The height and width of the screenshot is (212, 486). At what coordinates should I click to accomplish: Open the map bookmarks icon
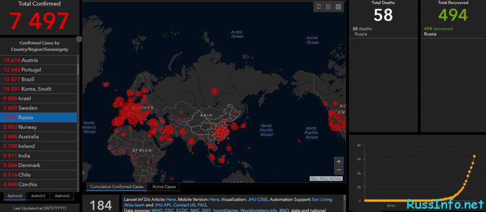[318, 7]
